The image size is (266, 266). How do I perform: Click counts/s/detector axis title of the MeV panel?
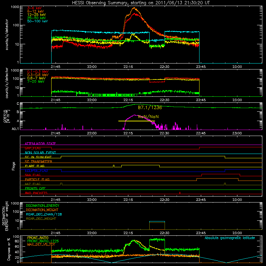point(7,83)
